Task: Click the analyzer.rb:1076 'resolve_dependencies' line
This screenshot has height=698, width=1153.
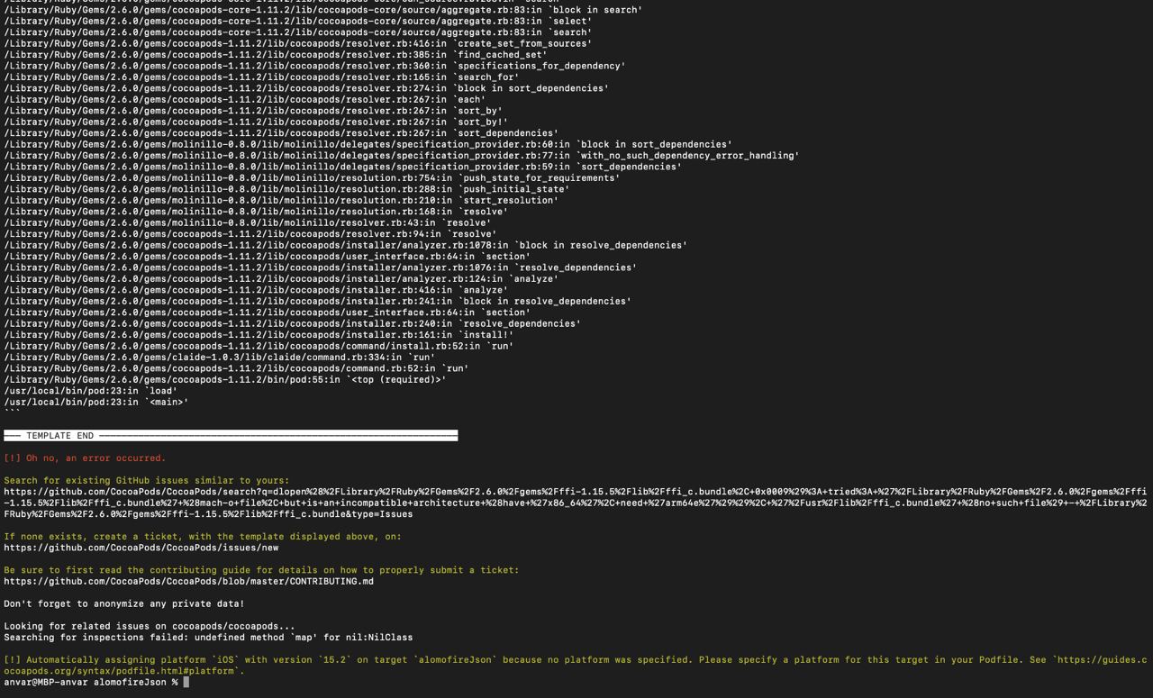Action: click(321, 267)
